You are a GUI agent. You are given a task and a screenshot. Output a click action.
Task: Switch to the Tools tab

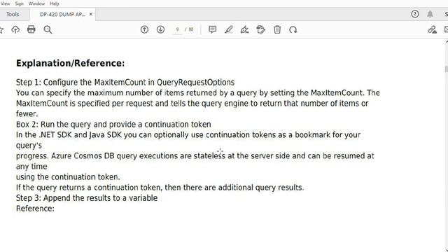tap(13, 14)
